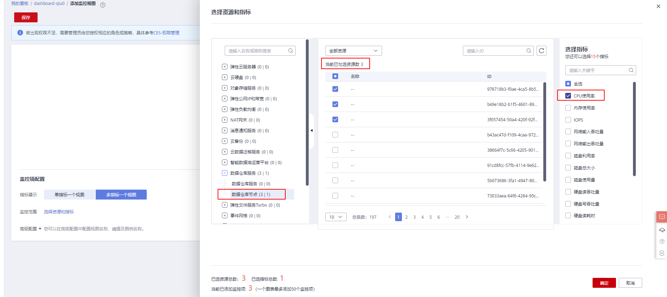Screen dimensions: 667x297
Task: Enable the 网络输入吞吐量 metric checkbox
Action: [x=568, y=132]
